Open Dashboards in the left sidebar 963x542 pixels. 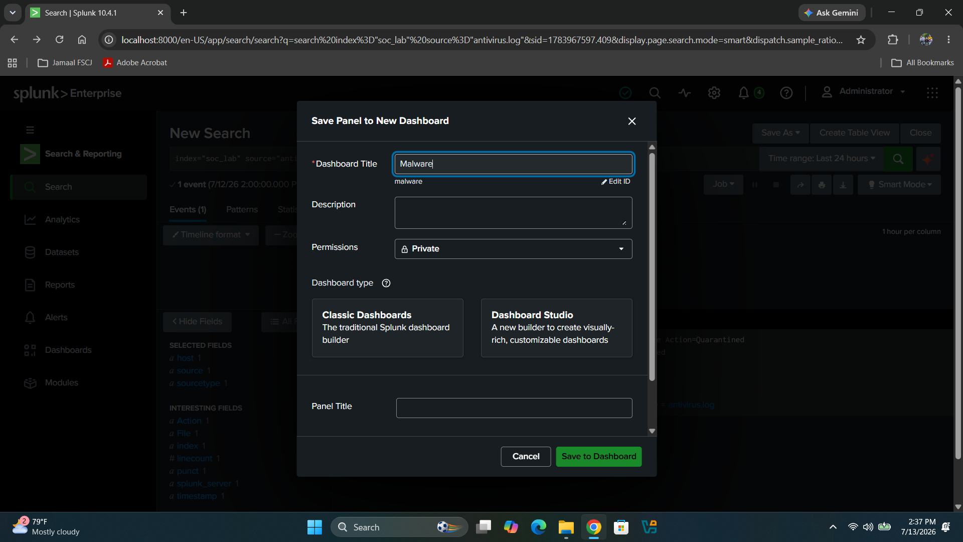pos(68,350)
